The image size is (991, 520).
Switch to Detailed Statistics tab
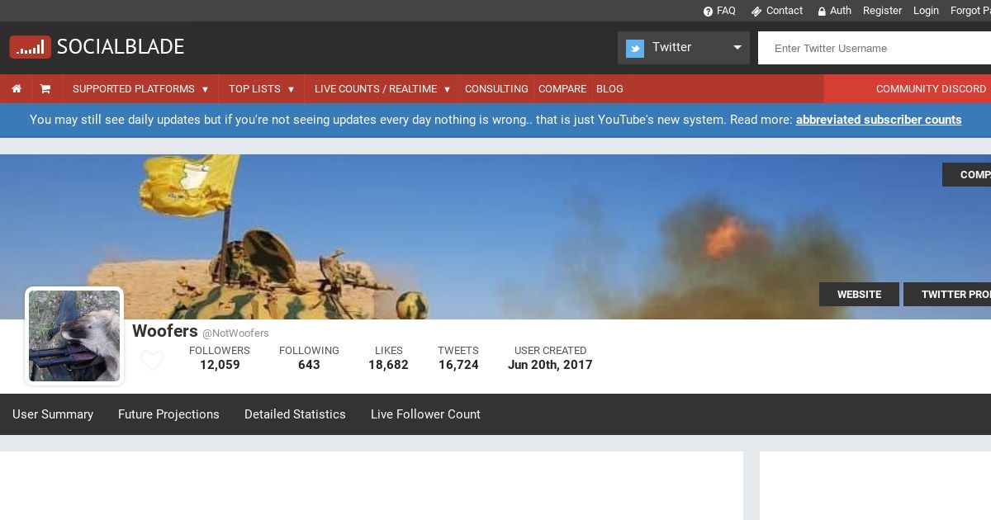point(295,414)
